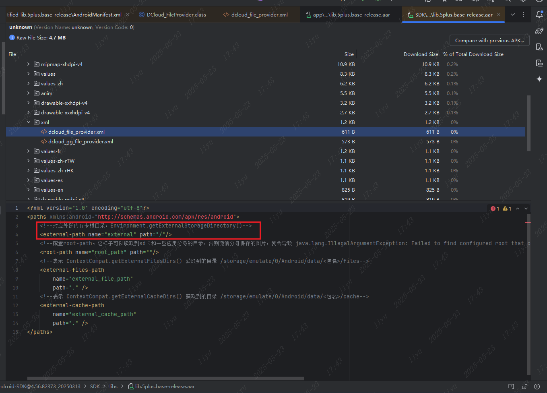Click the values-fr folder icon

click(x=37, y=151)
